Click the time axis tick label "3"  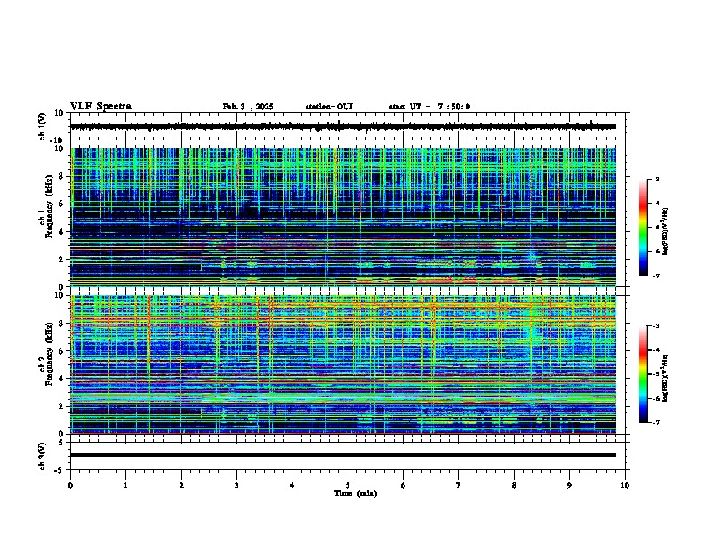tap(236, 485)
